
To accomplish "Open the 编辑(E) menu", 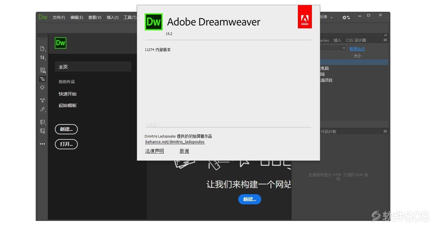I will coord(77,18).
